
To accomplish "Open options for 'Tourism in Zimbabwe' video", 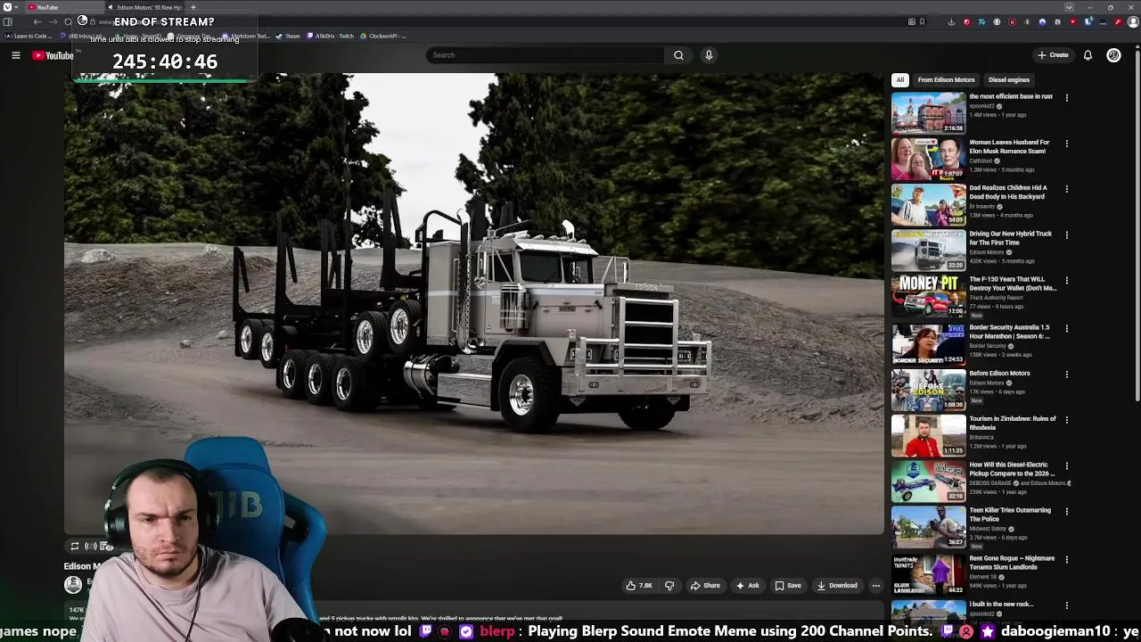I will click(1067, 419).
